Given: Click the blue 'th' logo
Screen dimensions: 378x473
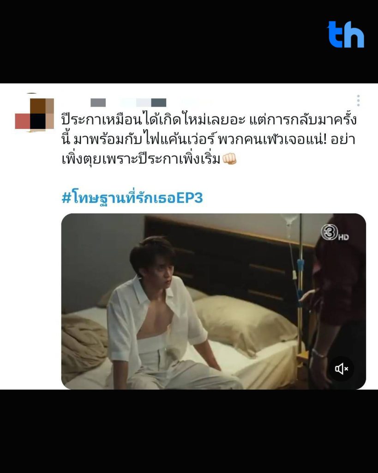Looking at the screenshot, I should tap(346, 34).
